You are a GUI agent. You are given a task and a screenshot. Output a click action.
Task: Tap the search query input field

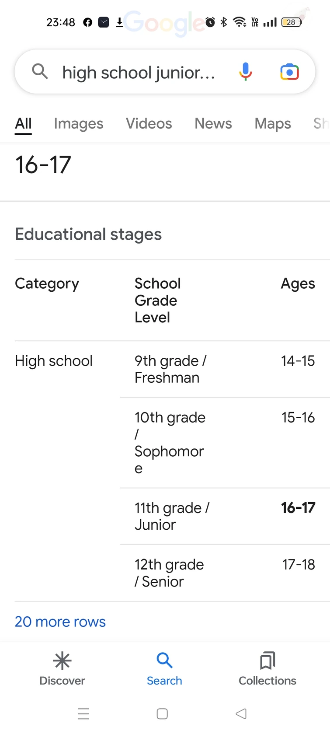click(x=139, y=73)
